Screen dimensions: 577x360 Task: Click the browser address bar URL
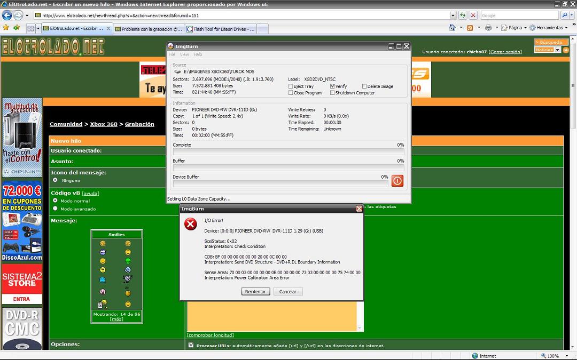pyautogui.click(x=242, y=15)
